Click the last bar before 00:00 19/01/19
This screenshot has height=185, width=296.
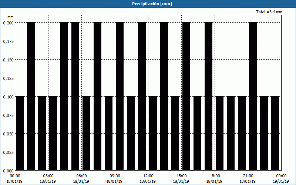[x=275, y=133]
